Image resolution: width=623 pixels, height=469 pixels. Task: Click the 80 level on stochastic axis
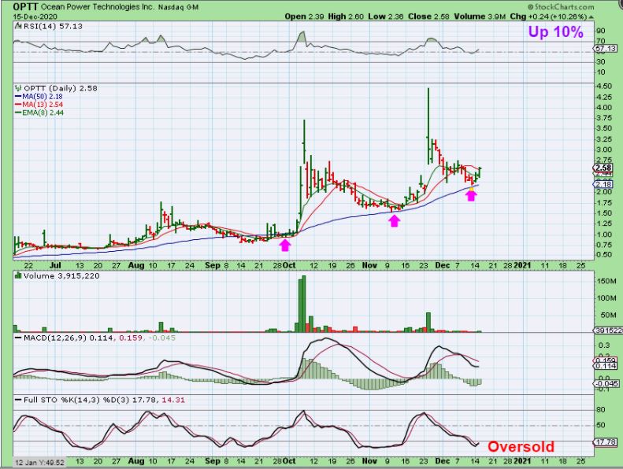[601, 409]
